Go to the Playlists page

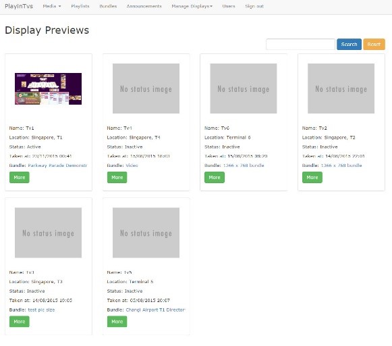(x=80, y=6)
